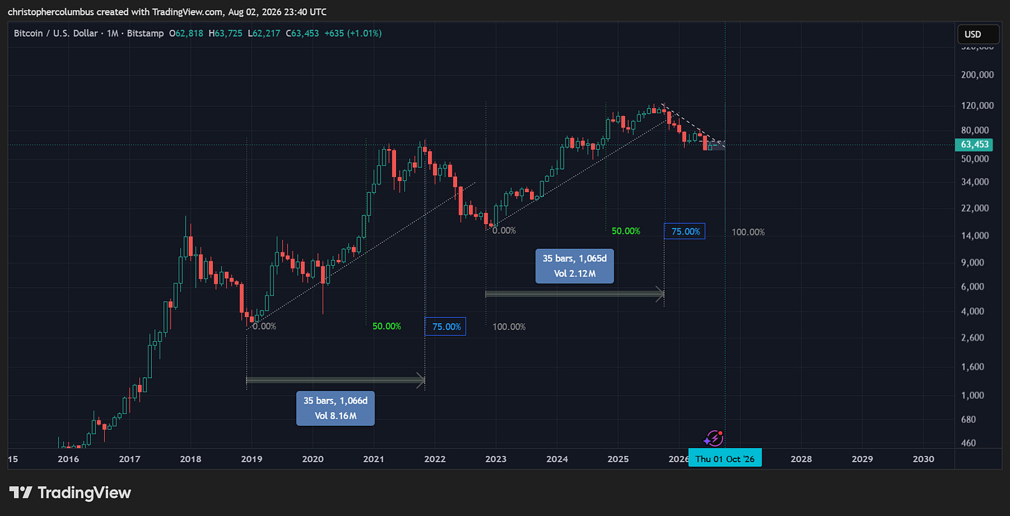The height and width of the screenshot is (516, 1010).
Task: Click the change value +635 (+1.01%)
Action: (353, 33)
